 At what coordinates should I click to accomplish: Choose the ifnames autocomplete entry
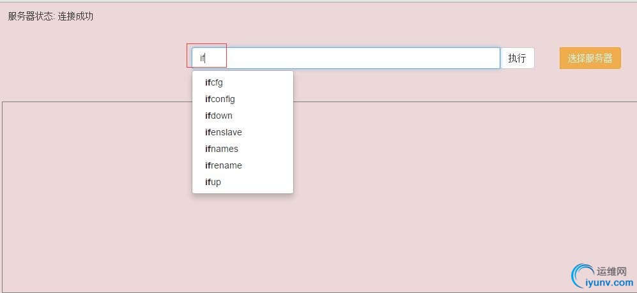[x=243, y=149]
